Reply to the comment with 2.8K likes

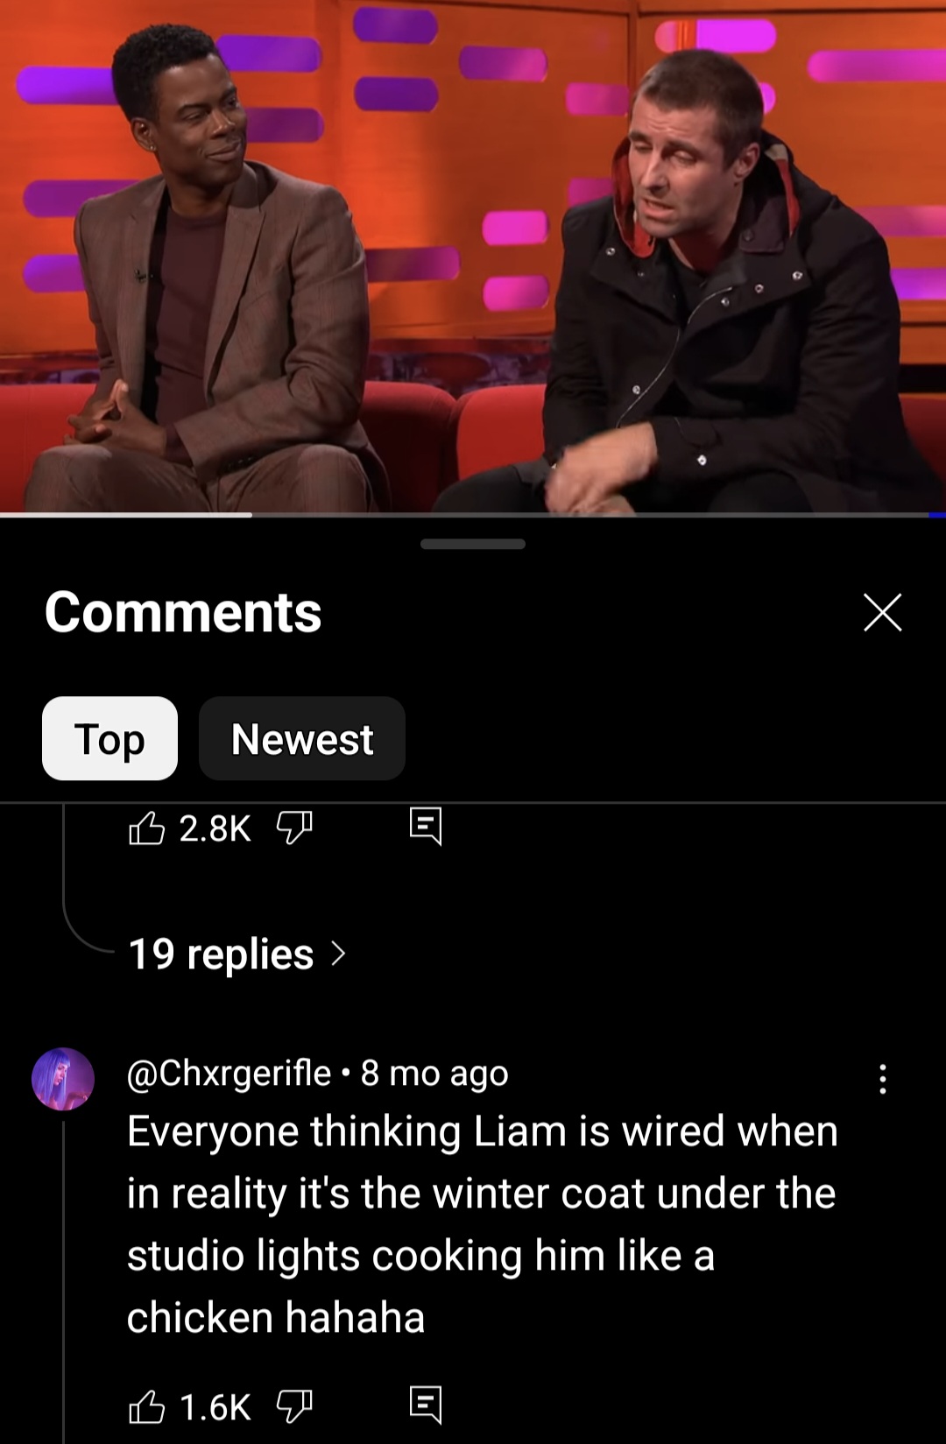click(x=426, y=827)
